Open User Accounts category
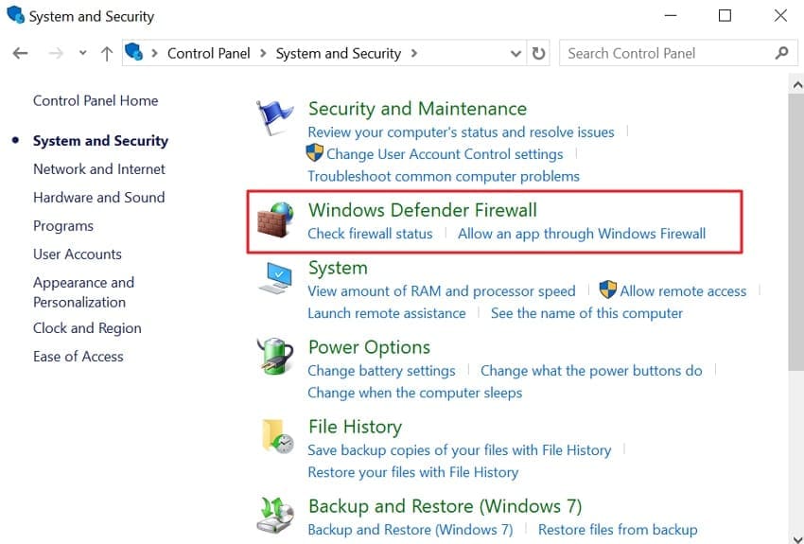 point(78,254)
